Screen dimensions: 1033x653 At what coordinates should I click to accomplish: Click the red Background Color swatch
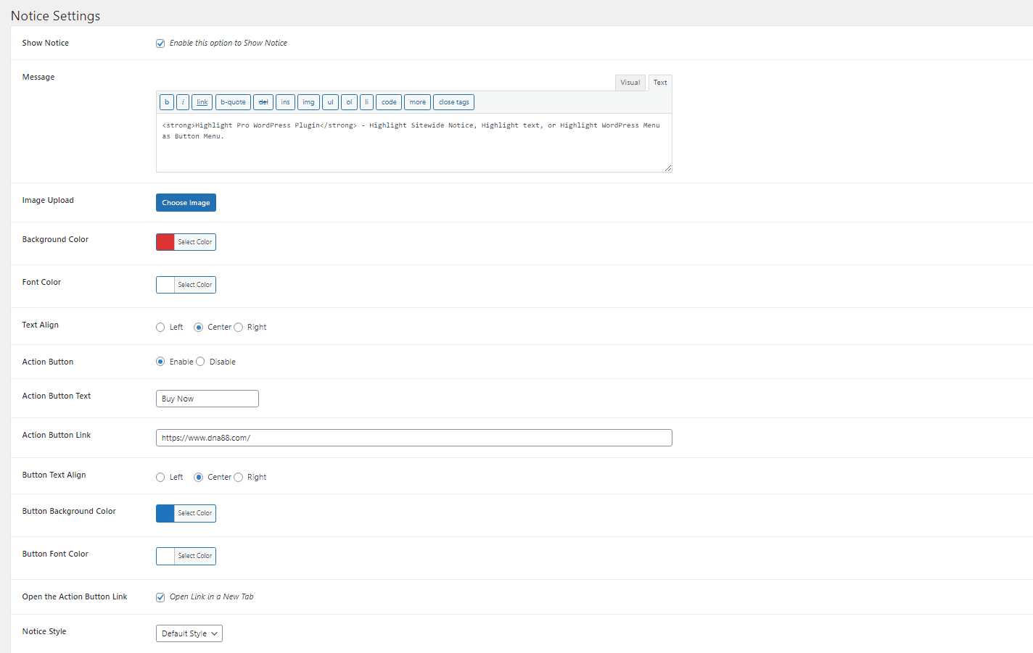[x=165, y=242]
